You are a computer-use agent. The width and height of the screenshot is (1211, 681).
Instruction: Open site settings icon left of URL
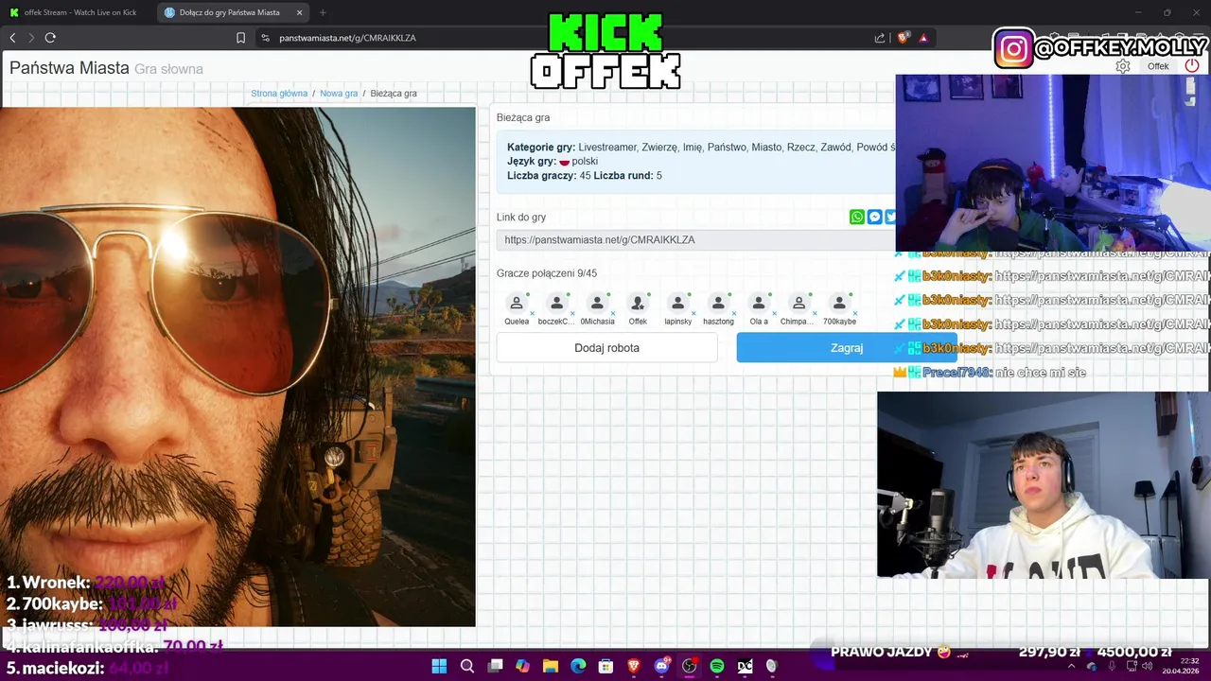tap(266, 38)
